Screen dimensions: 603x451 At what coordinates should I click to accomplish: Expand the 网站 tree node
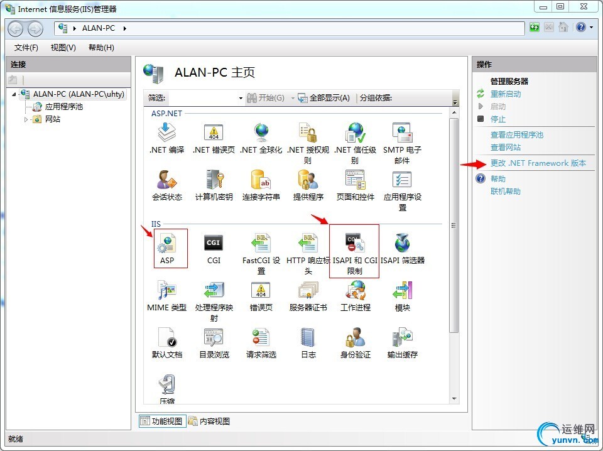[26, 119]
